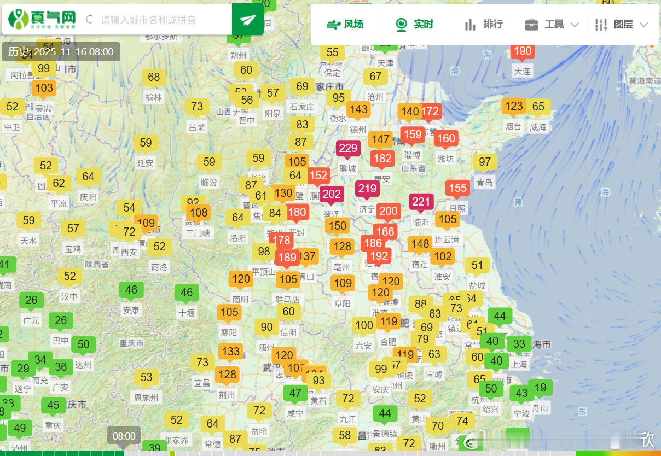This screenshot has height=456, width=661.
Task: Click the 西安 72 marker
Action: pos(129,233)
